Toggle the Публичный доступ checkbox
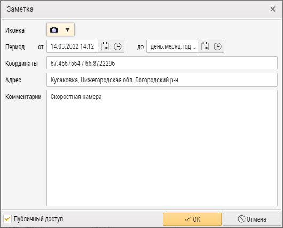Screen dimensions: 283x228 (7, 219)
